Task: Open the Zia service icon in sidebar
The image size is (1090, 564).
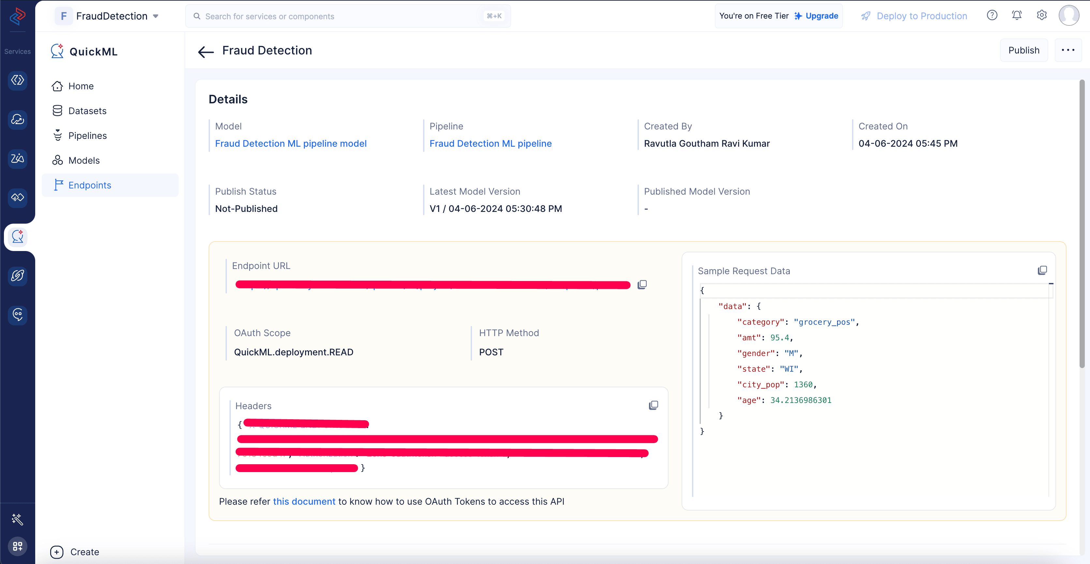Action: click(17, 159)
